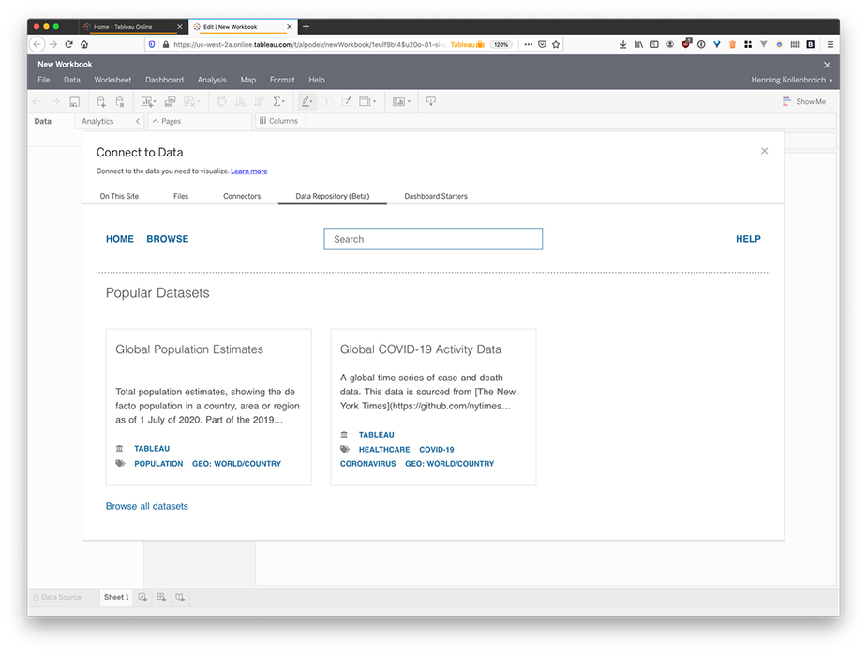Click the Show Mark Labels T icon

click(327, 102)
